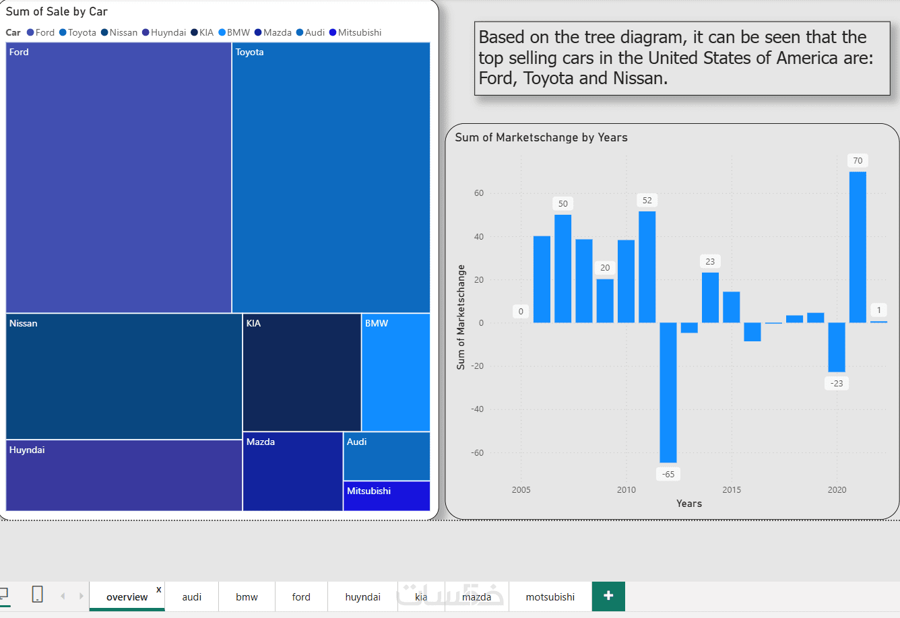Select the huyndai page tab
This screenshot has height=618, width=900.
(x=362, y=596)
